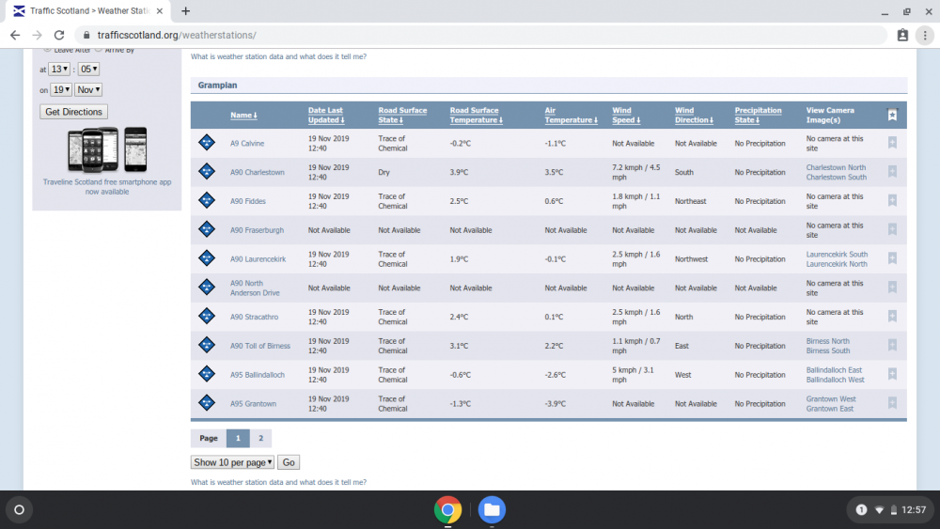Bookmark the A95 Grantown row
940x529 pixels.
892,402
